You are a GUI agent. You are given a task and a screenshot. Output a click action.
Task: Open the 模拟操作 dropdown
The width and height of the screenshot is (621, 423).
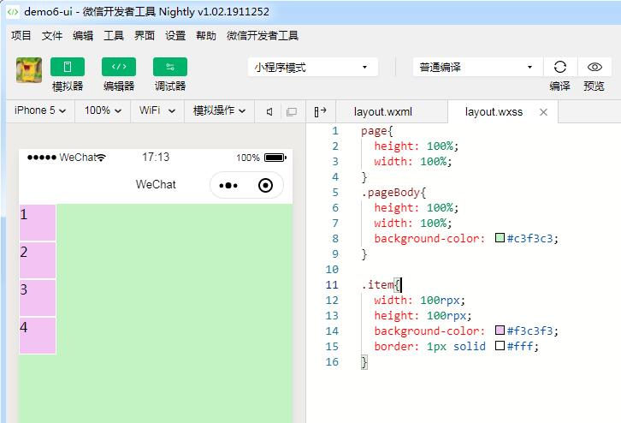coord(220,110)
